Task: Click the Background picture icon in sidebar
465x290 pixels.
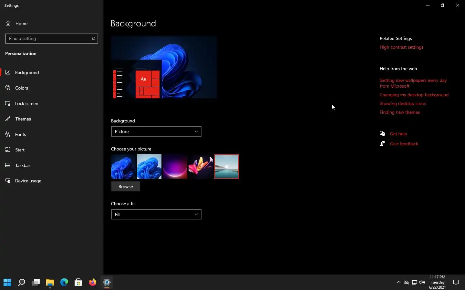Action: [x=8, y=72]
